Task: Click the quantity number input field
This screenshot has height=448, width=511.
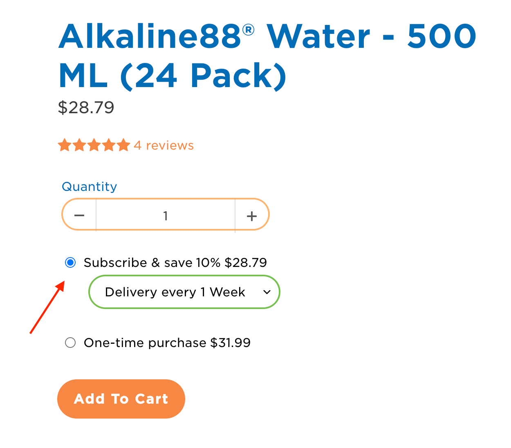Action: (x=166, y=215)
